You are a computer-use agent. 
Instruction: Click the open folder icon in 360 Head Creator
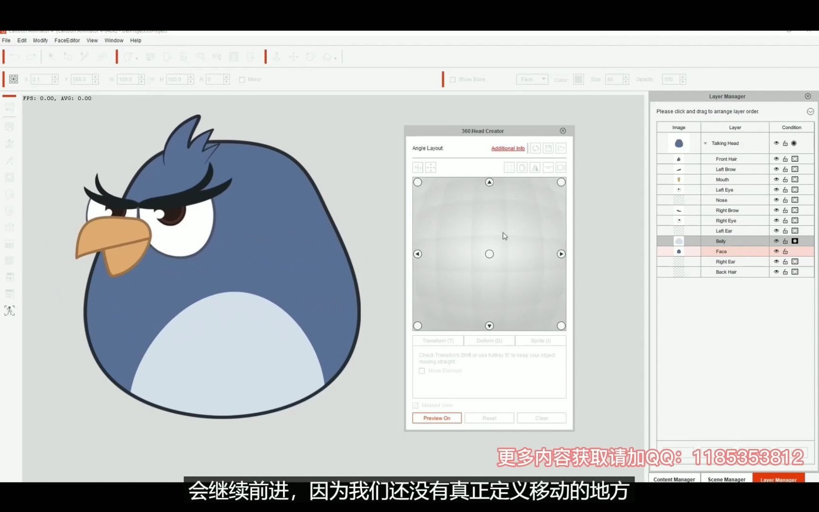(561, 148)
